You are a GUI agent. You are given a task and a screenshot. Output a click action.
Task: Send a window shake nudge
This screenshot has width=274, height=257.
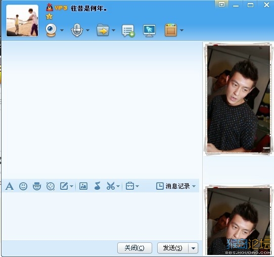coord(51,186)
